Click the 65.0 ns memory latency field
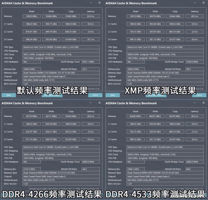This screenshot has width=208, height=200. coord(91,16)
